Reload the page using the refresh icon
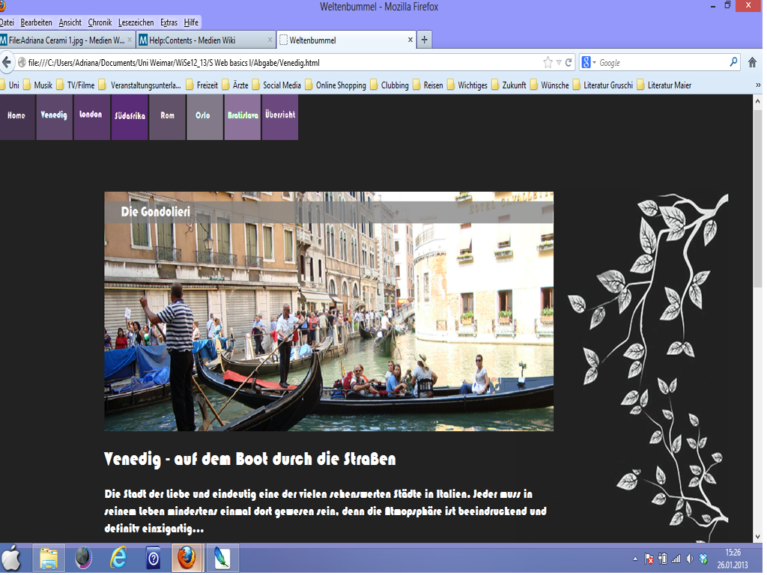This screenshot has height=575, width=767. (x=569, y=63)
